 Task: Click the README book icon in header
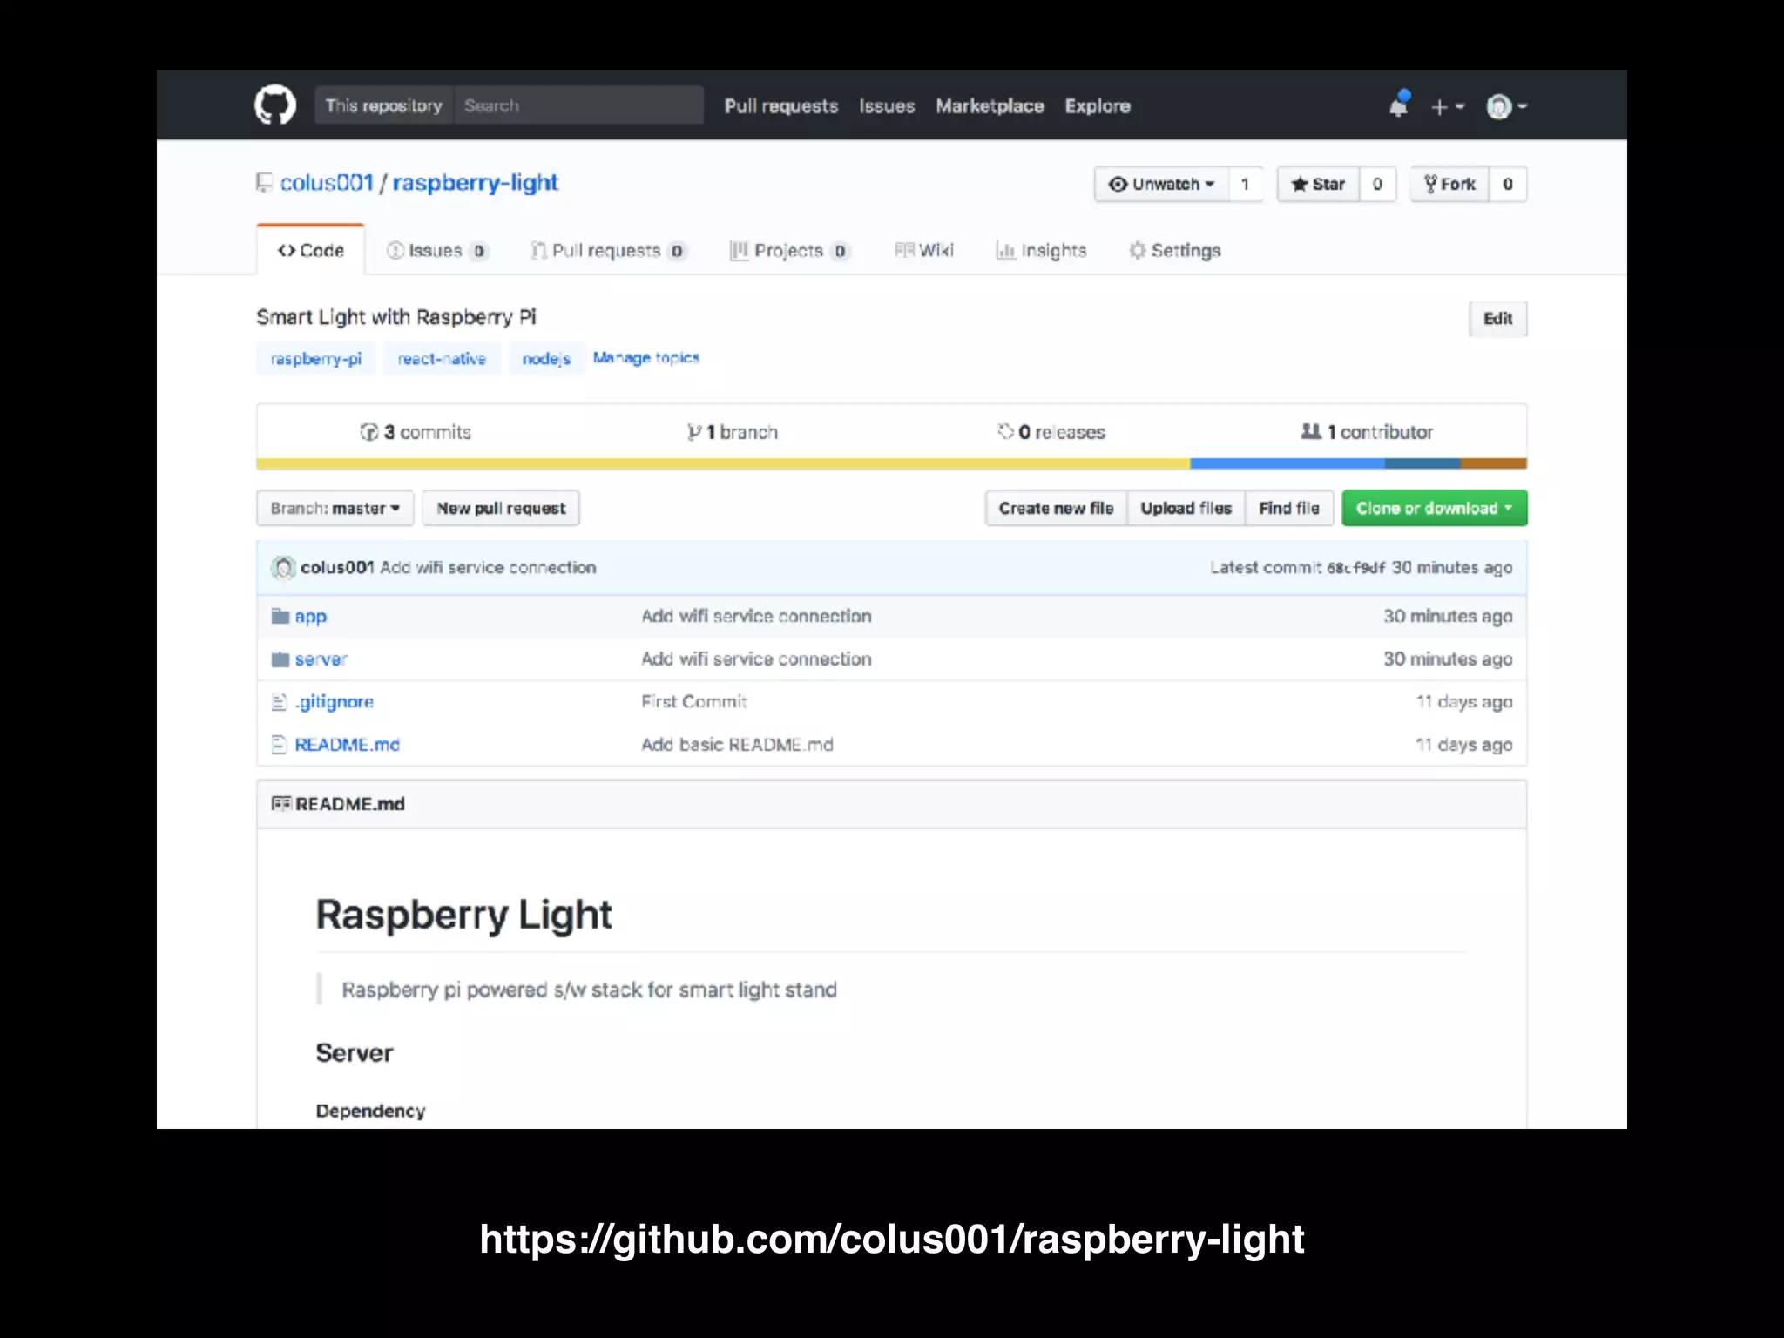tap(280, 803)
